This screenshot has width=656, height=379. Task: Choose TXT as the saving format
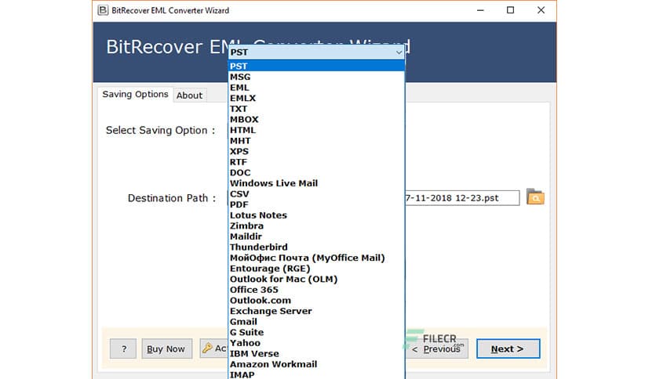point(317,109)
